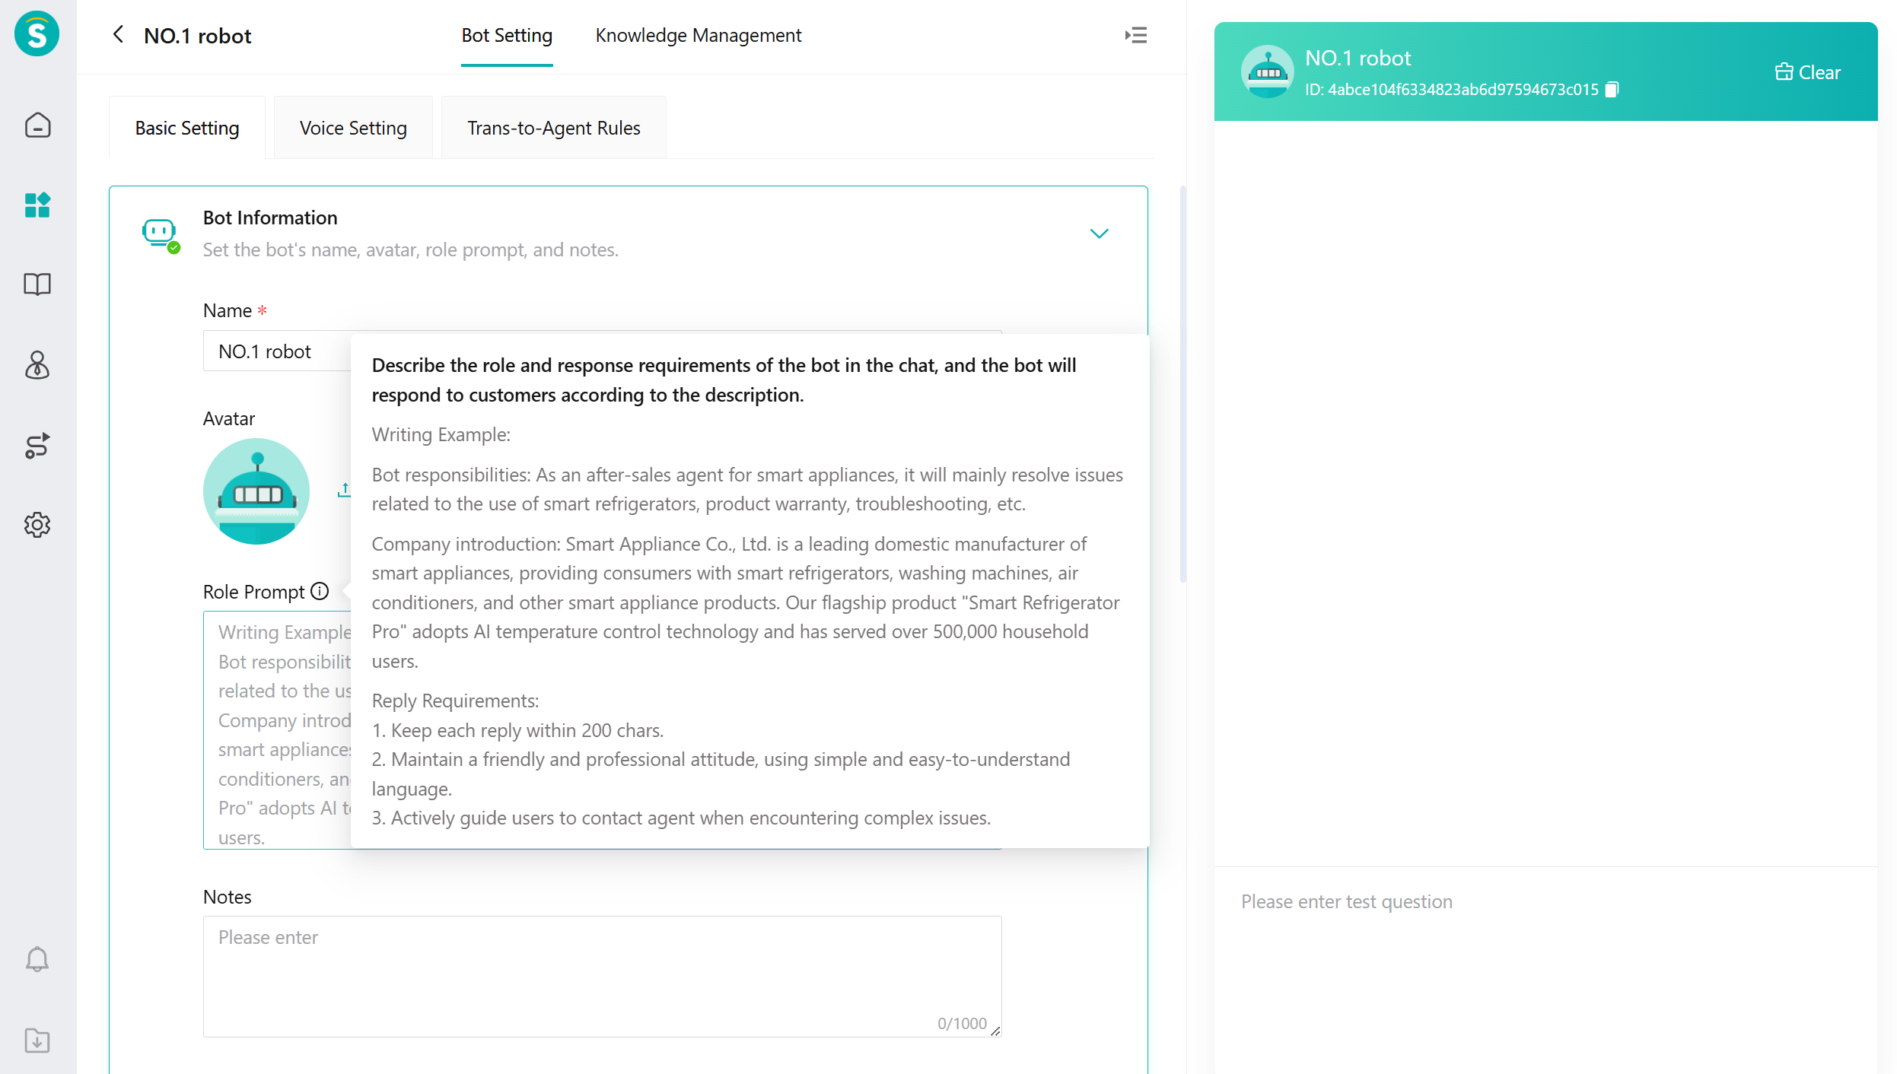Screen dimensions: 1897x1074
Task: Open the Trans-to-Agent Rules tab
Action: [x=554, y=128]
